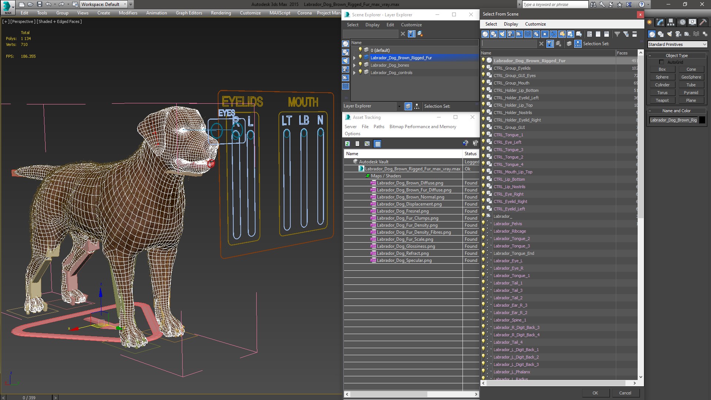Click OK in Select From Scene dialog
Viewport: 711px width, 400px height.
pos(595,393)
